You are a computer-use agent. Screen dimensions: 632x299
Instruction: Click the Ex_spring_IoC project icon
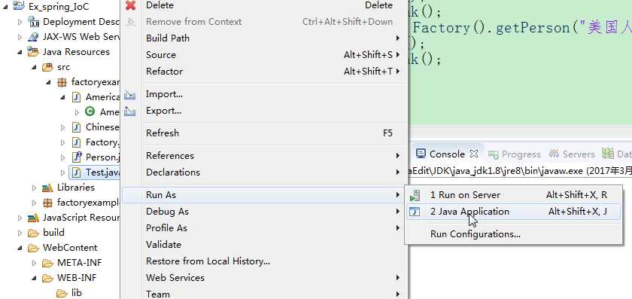(19, 7)
